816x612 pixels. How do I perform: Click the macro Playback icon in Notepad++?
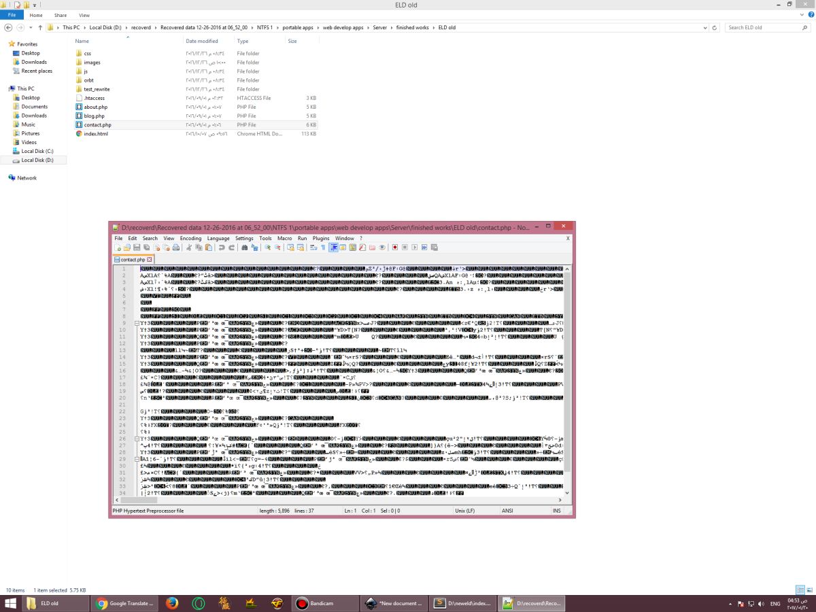click(414, 248)
